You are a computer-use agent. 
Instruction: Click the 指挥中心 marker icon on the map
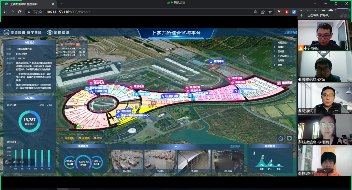(211, 61)
